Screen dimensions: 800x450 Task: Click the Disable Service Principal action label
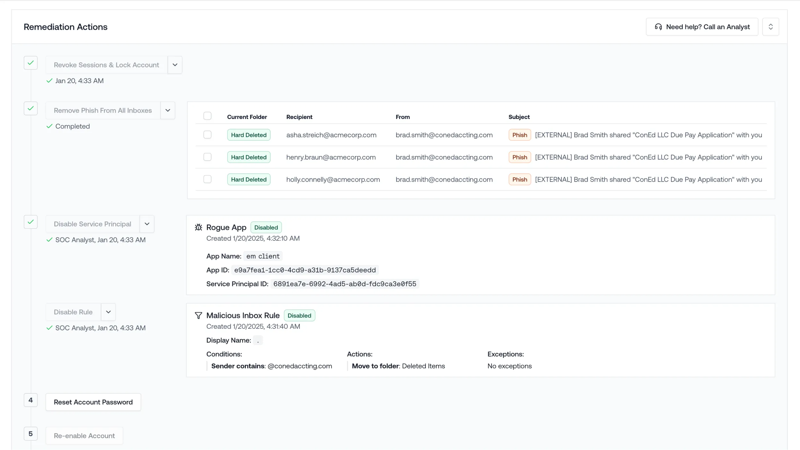tap(92, 224)
